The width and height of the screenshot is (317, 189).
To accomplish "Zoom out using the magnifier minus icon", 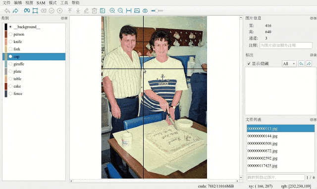I will pyautogui.click(x=120, y=11).
